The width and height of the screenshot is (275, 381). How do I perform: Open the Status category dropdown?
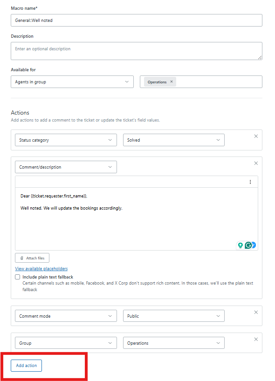(x=66, y=140)
